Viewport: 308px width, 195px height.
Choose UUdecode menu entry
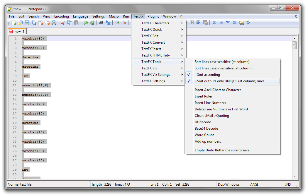point(232,122)
